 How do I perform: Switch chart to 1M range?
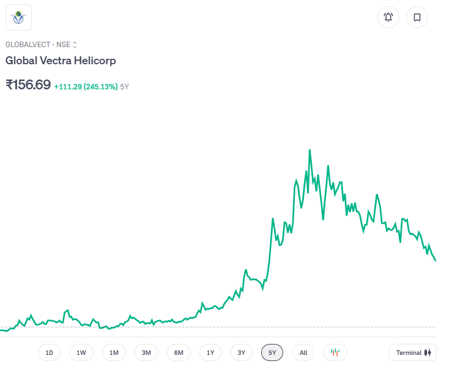[114, 352]
